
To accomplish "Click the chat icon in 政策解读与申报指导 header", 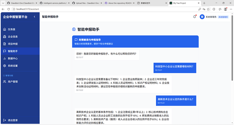I will 76,40.
